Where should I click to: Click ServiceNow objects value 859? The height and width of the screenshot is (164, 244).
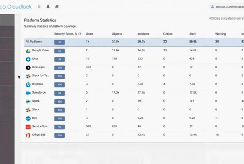(x=114, y=126)
